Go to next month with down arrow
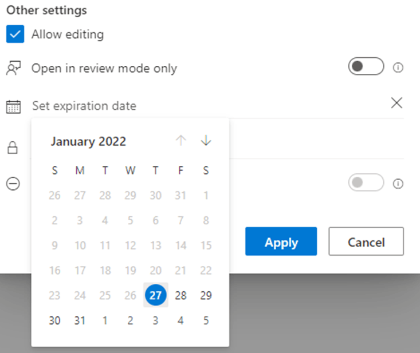 tap(206, 140)
